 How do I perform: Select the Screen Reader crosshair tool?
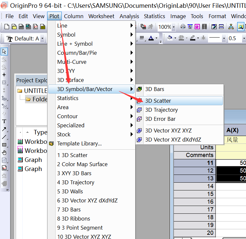pos(4,75)
